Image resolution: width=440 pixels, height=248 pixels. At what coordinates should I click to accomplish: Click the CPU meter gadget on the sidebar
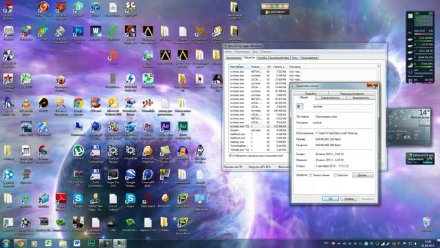coord(420,47)
